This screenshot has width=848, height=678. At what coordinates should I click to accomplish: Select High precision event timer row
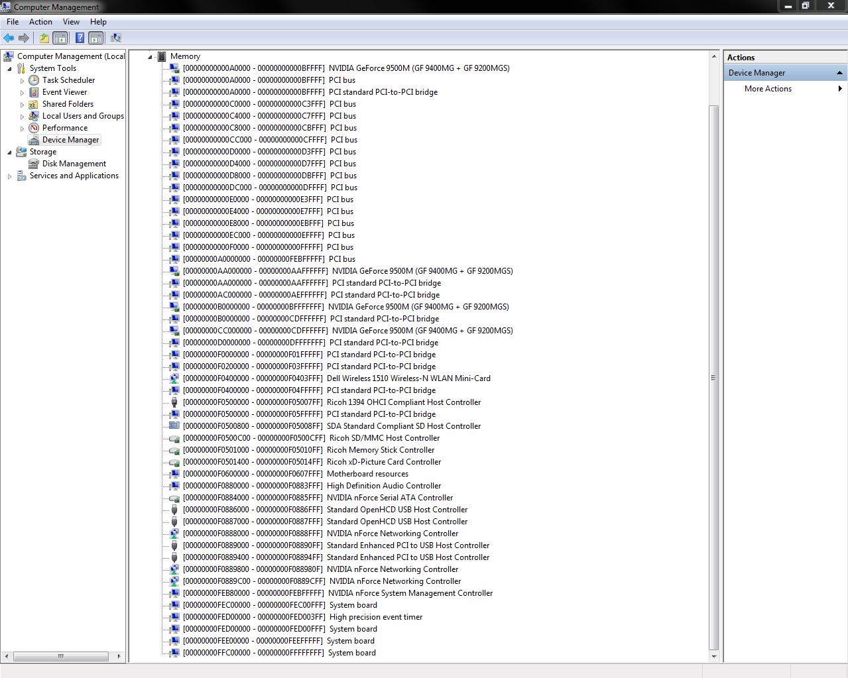(302, 617)
